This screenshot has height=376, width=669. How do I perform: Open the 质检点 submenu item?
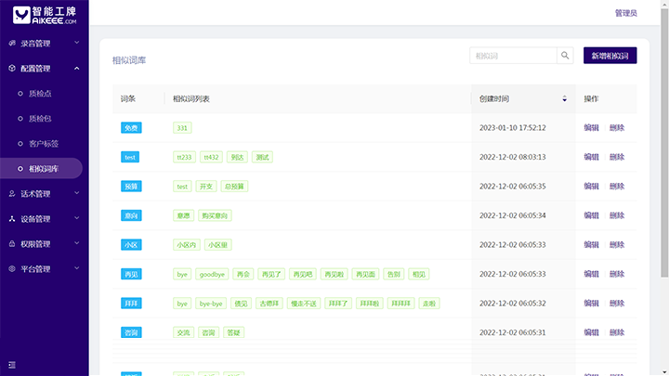(x=40, y=94)
